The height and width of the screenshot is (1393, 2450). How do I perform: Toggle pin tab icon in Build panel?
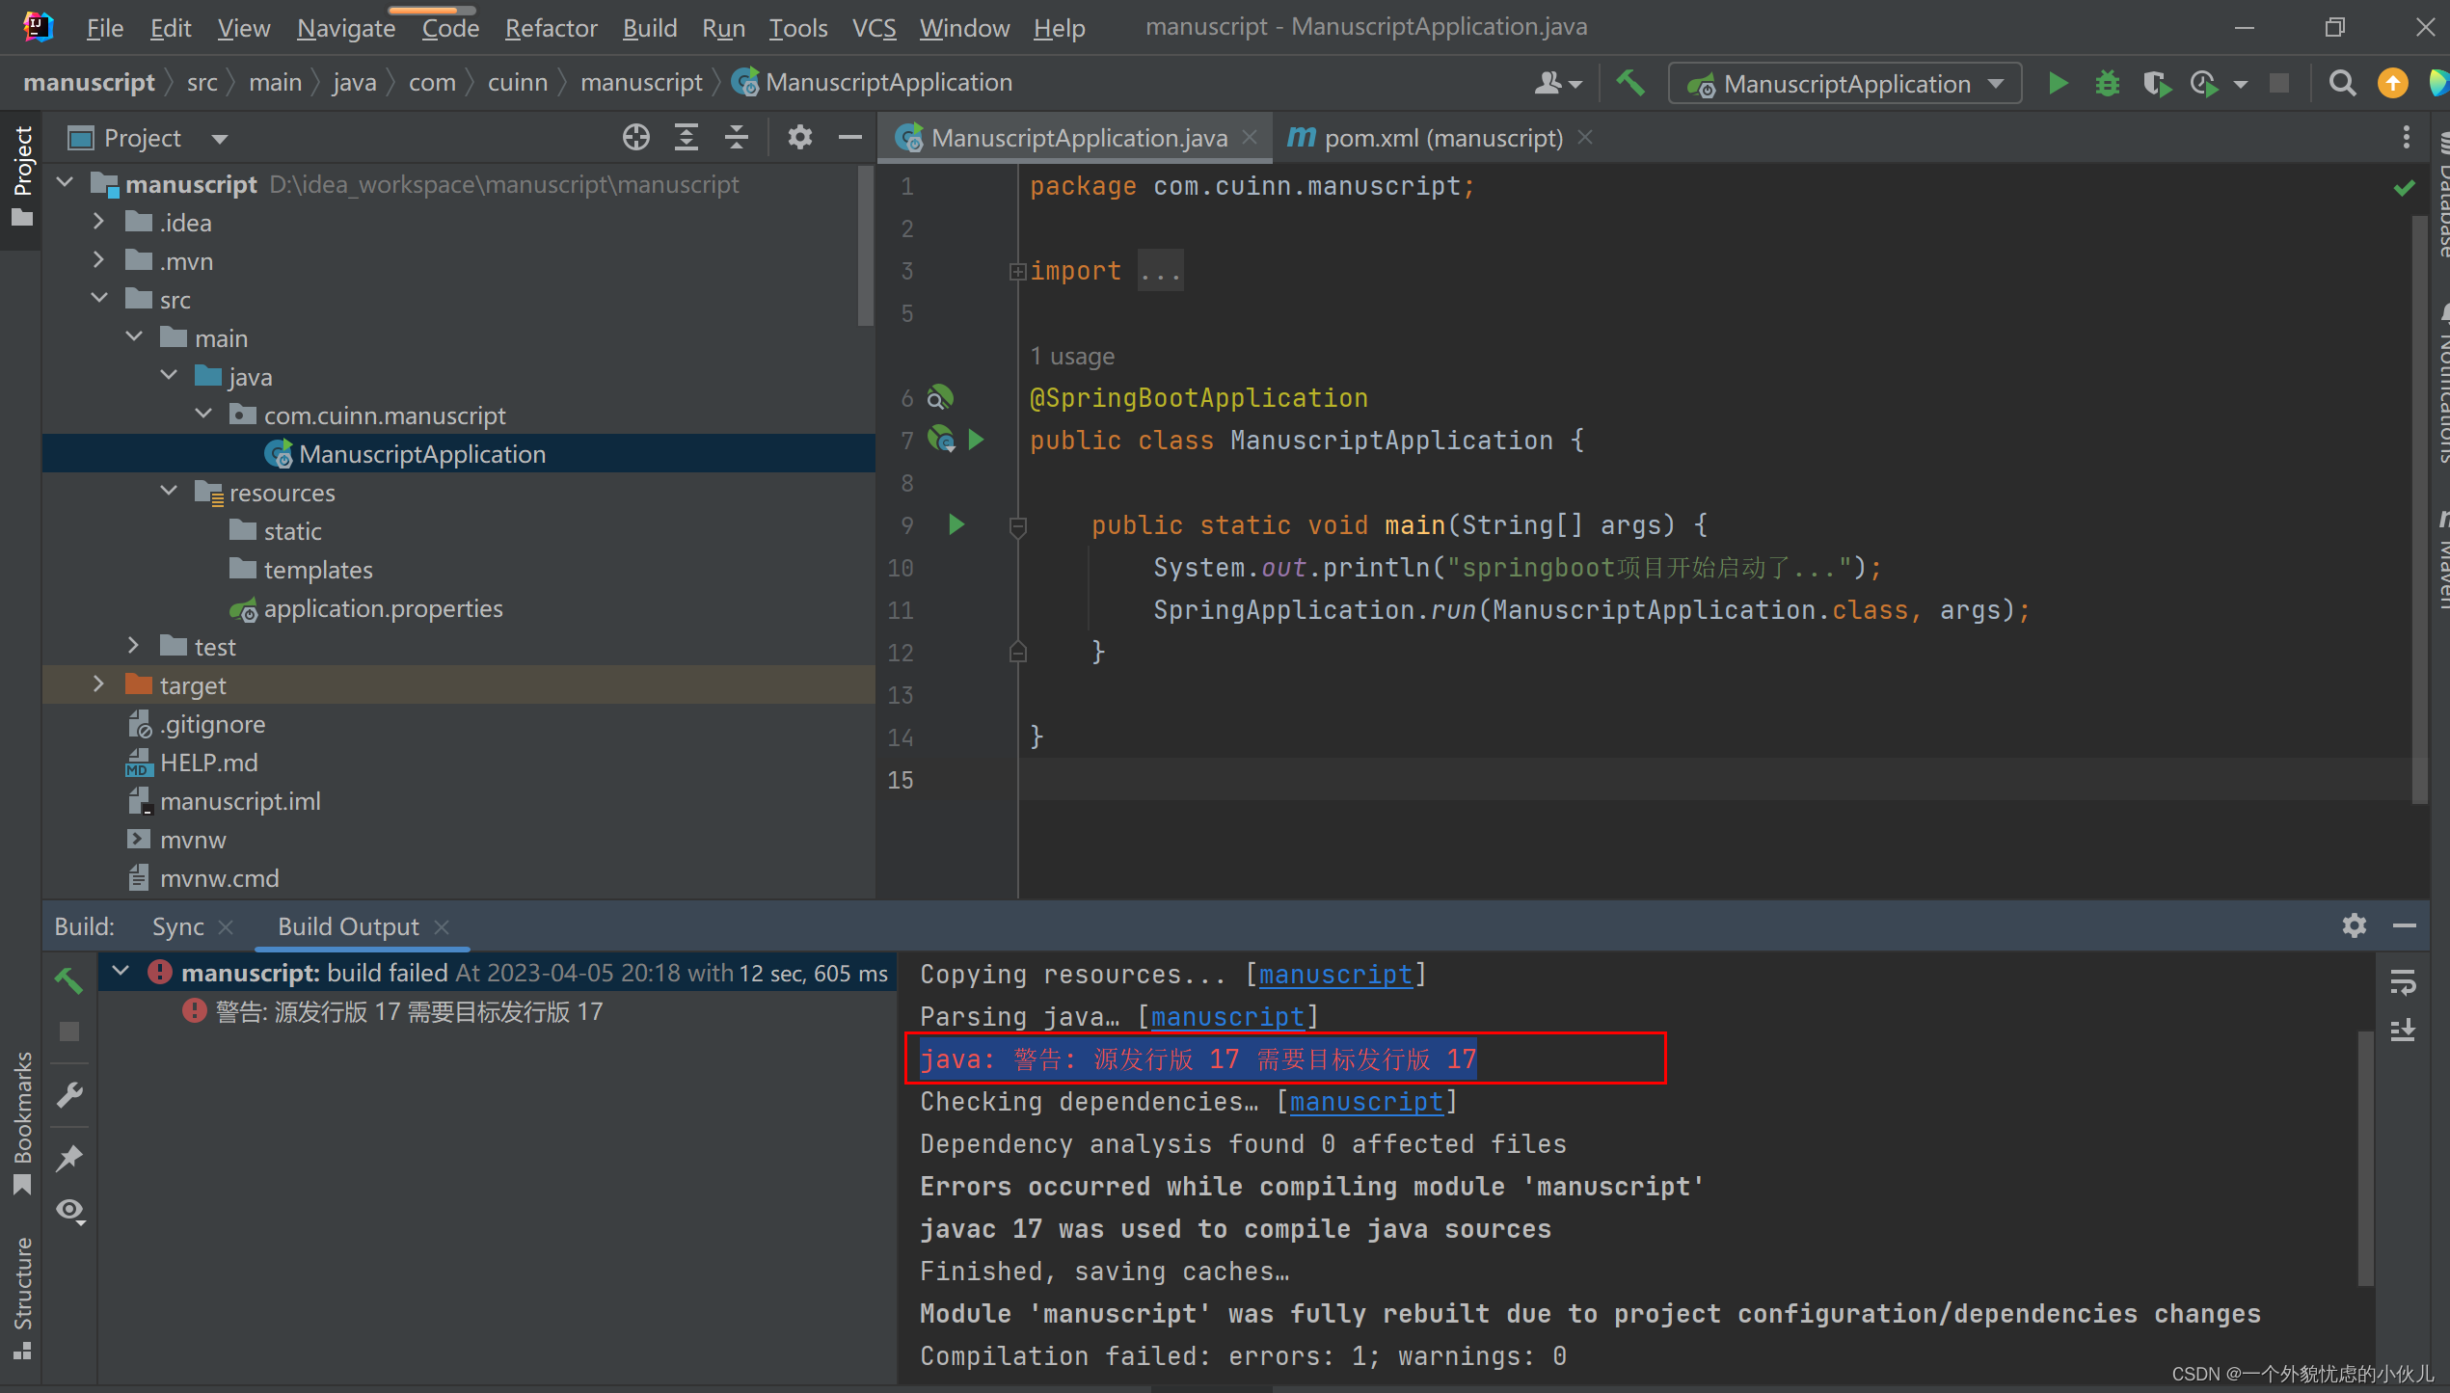click(69, 1157)
